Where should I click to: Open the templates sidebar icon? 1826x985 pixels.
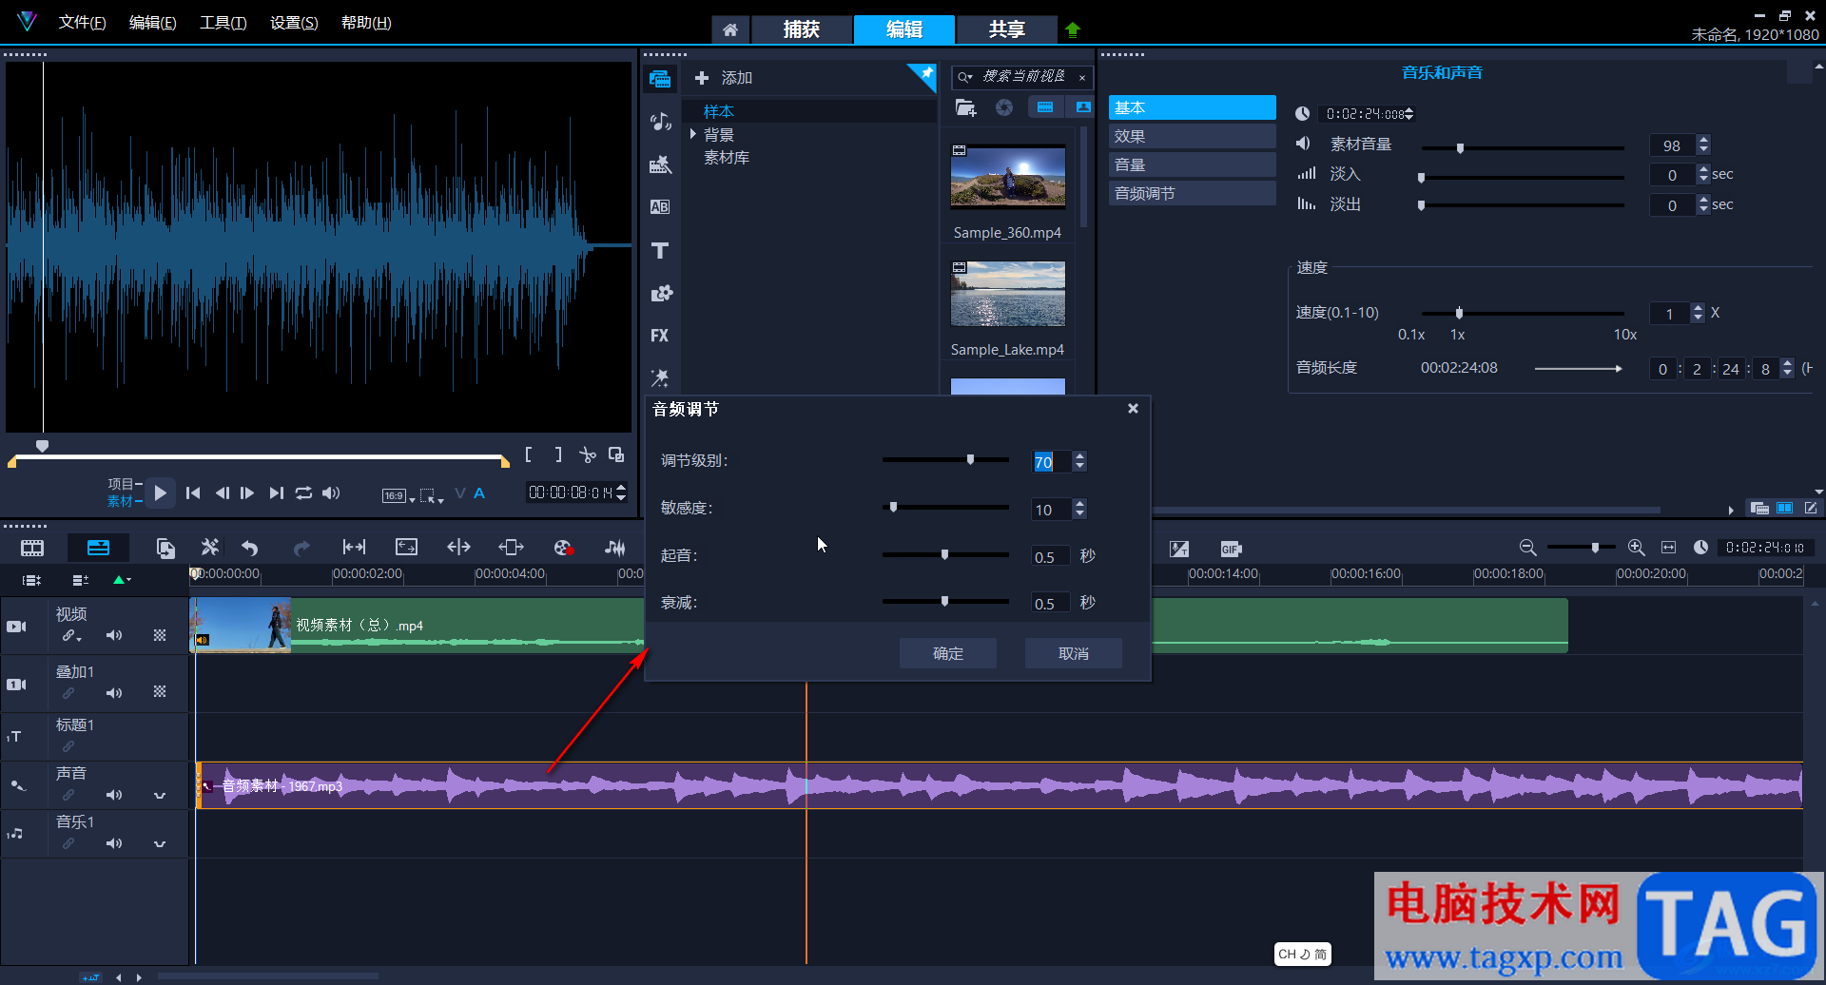click(660, 164)
